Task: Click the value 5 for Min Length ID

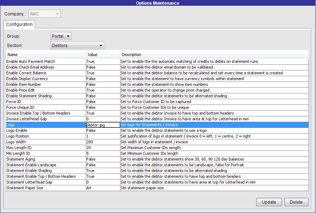Action: point(87,153)
